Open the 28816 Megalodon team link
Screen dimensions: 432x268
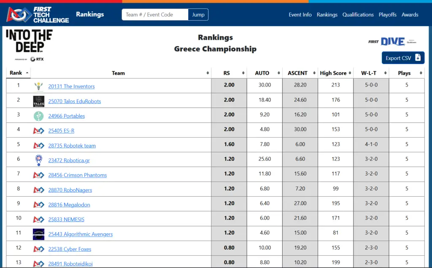pyautogui.click(x=69, y=205)
